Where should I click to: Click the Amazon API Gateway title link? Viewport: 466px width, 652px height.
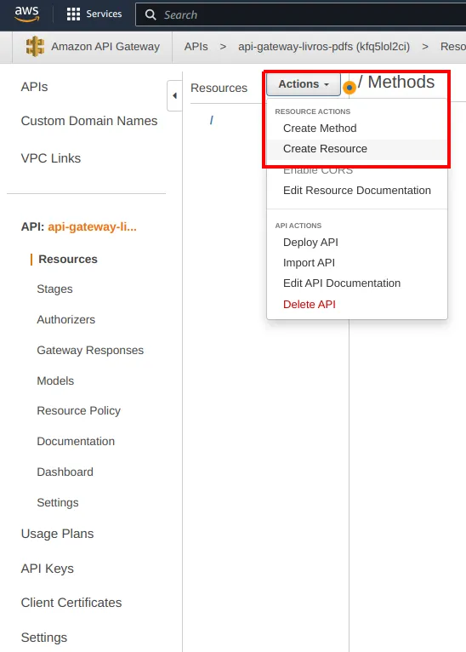(105, 47)
